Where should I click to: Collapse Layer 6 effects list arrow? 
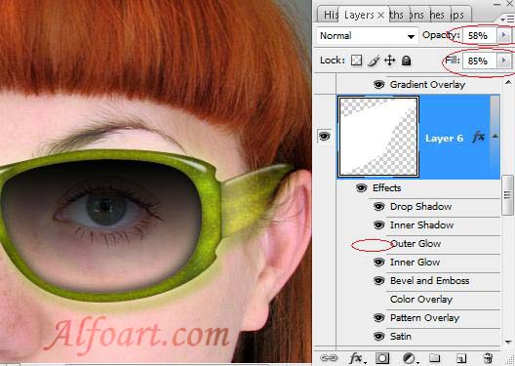[495, 136]
